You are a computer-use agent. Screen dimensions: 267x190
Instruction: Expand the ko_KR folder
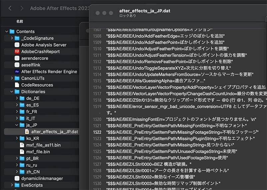pyautogui.click(x=17, y=138)
